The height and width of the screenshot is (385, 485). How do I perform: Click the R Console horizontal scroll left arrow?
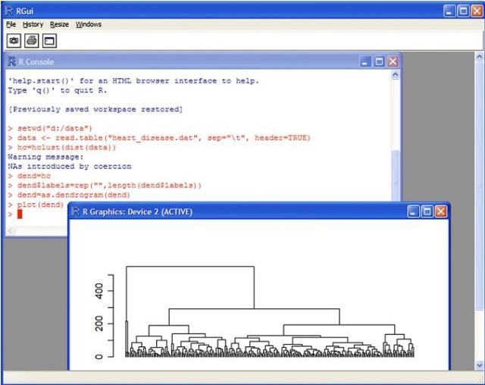pyautogui.click(x=10, y=231)
